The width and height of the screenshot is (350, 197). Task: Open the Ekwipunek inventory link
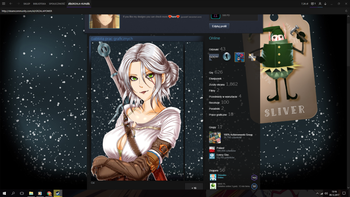[x=215, y=79]
